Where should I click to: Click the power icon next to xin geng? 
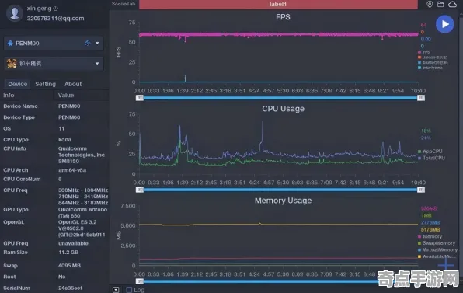point(55,9)
